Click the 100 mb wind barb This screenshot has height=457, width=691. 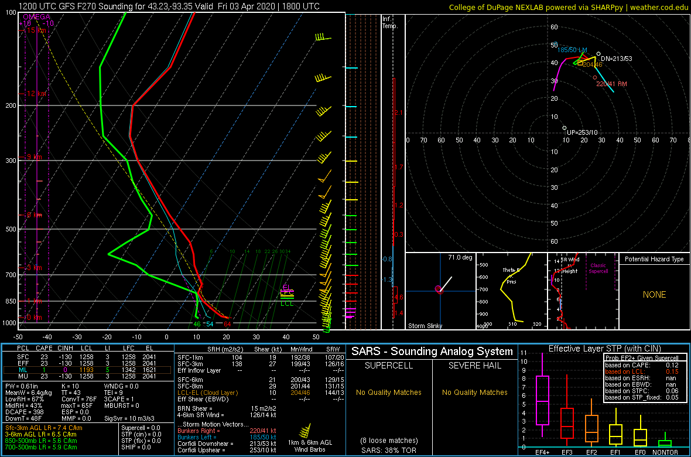[323, 37]
